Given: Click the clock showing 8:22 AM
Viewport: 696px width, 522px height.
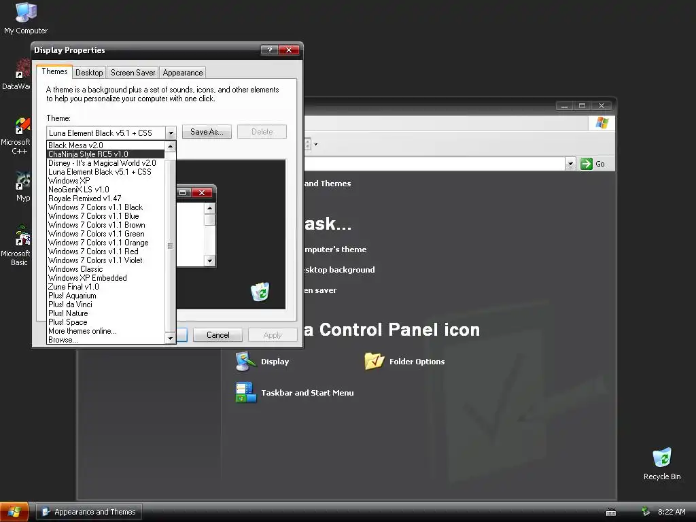Looking at the screenshot, I should coord(671,512).
